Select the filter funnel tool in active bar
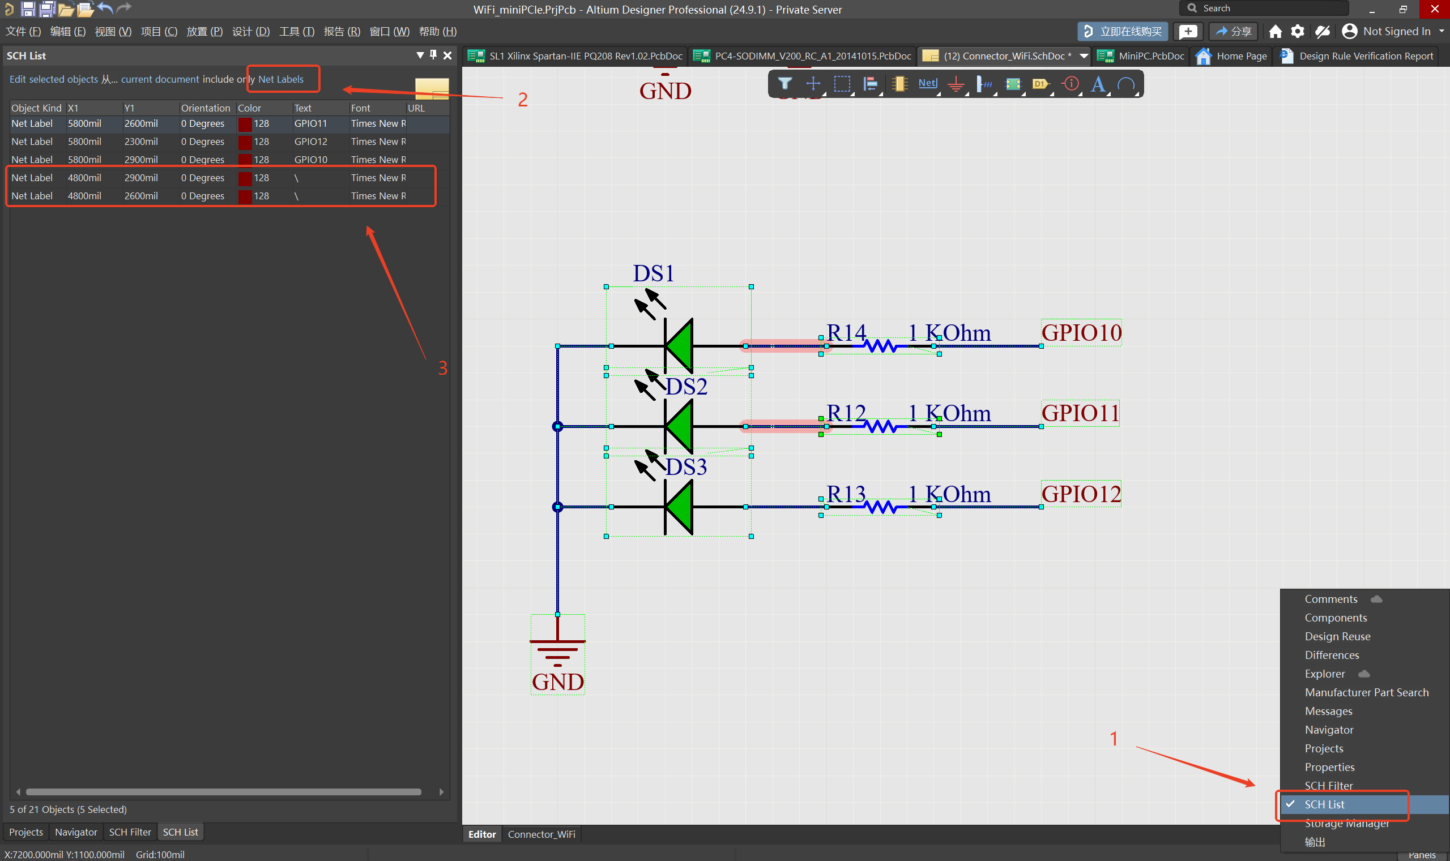The width and height of the screenshot is (1450, 861). (x=785, y=84)
